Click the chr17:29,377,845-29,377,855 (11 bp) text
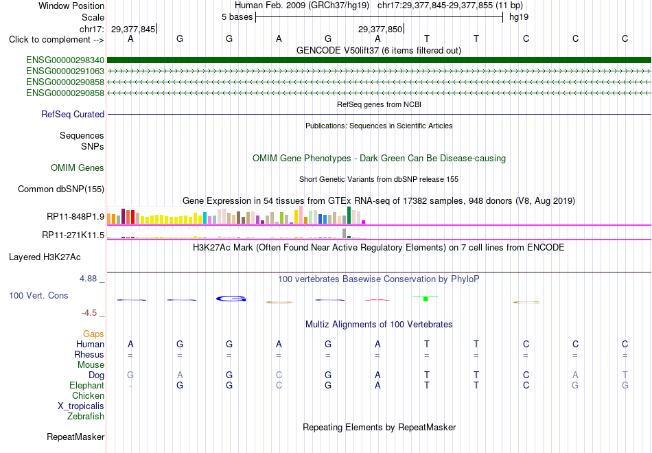The height and width of the screenshot is (453, 652). tap(450, 5)
